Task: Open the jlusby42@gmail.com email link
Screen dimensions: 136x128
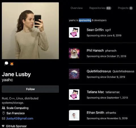Action: click(x=20, y=118)
